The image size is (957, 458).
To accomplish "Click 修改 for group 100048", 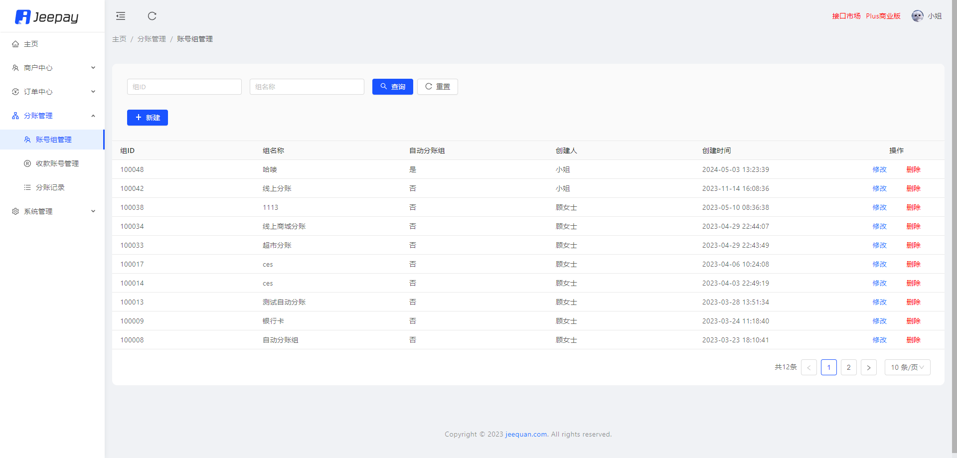I will tap(879, 169).
